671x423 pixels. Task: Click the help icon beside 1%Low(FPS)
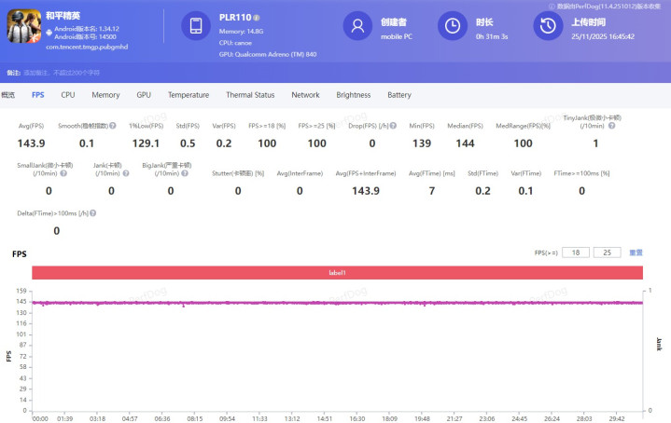(164, 126)
